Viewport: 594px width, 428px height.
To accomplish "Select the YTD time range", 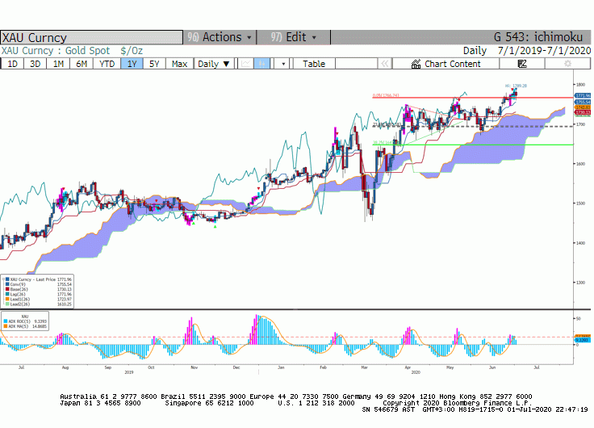I will point(107,64).
